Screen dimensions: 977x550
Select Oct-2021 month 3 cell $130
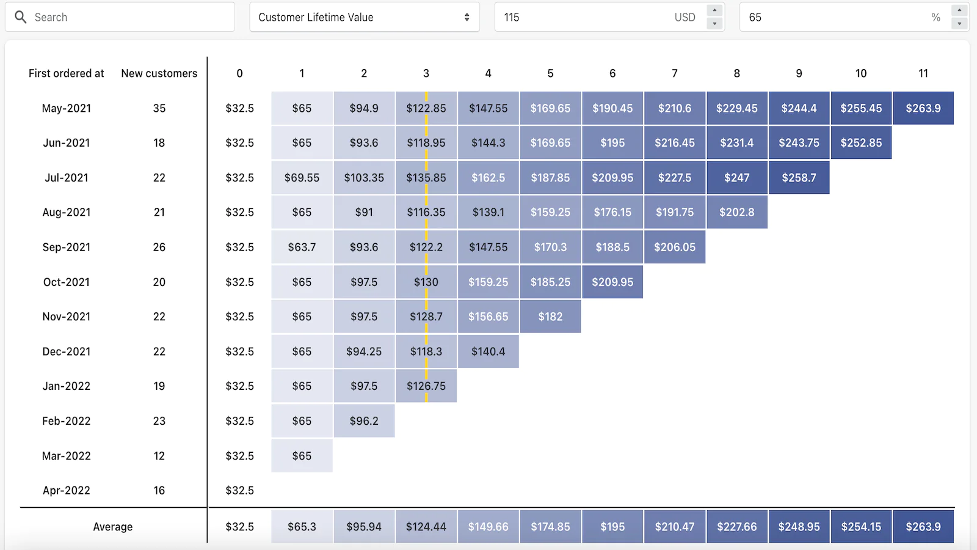point(426,282)
